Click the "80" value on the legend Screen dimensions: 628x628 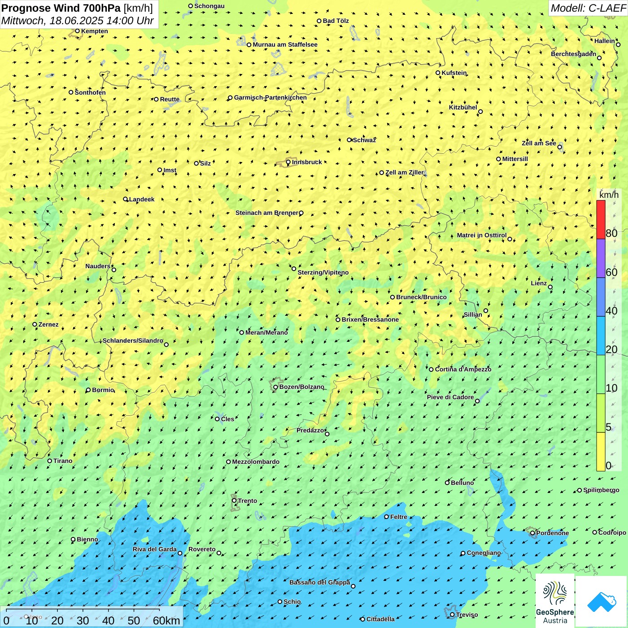(611, 233)
